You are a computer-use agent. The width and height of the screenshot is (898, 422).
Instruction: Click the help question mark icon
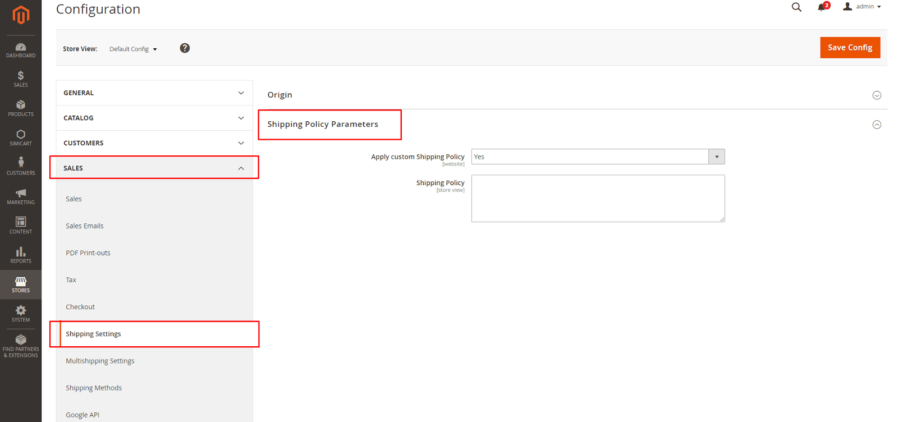[185, 48]
